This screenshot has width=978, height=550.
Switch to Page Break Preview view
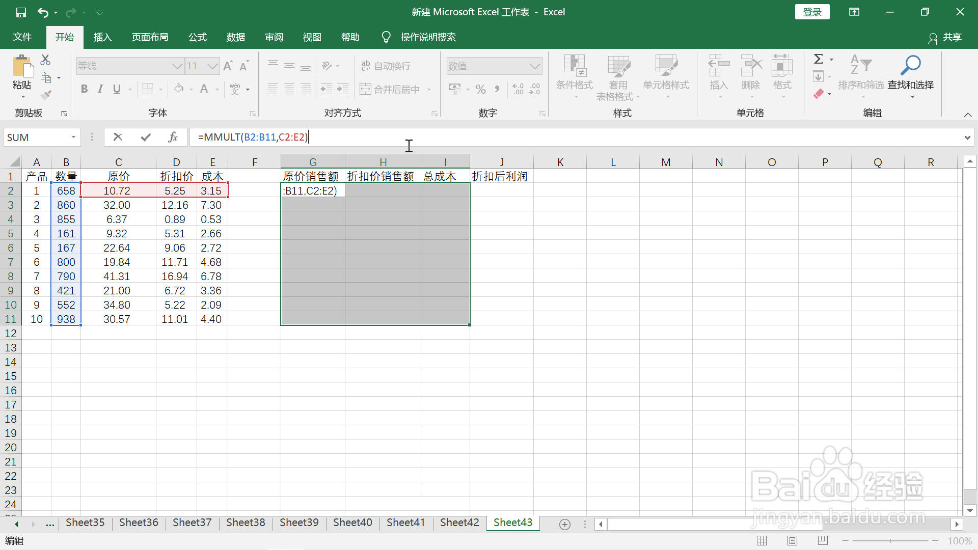823,540
